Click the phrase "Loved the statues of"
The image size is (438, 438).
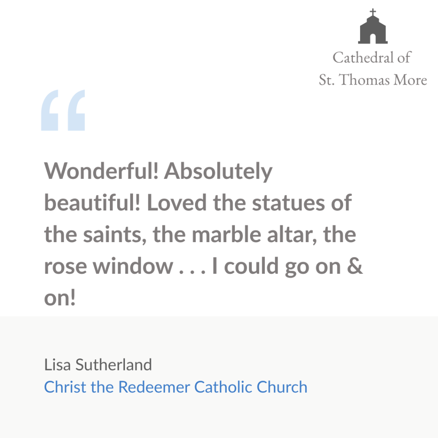(x=249, y=202)
